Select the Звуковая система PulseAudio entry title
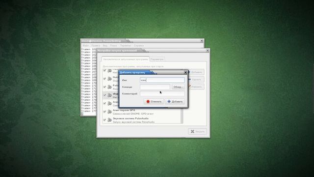The height and width of the screenshot is (177, 314). (131, 118)
